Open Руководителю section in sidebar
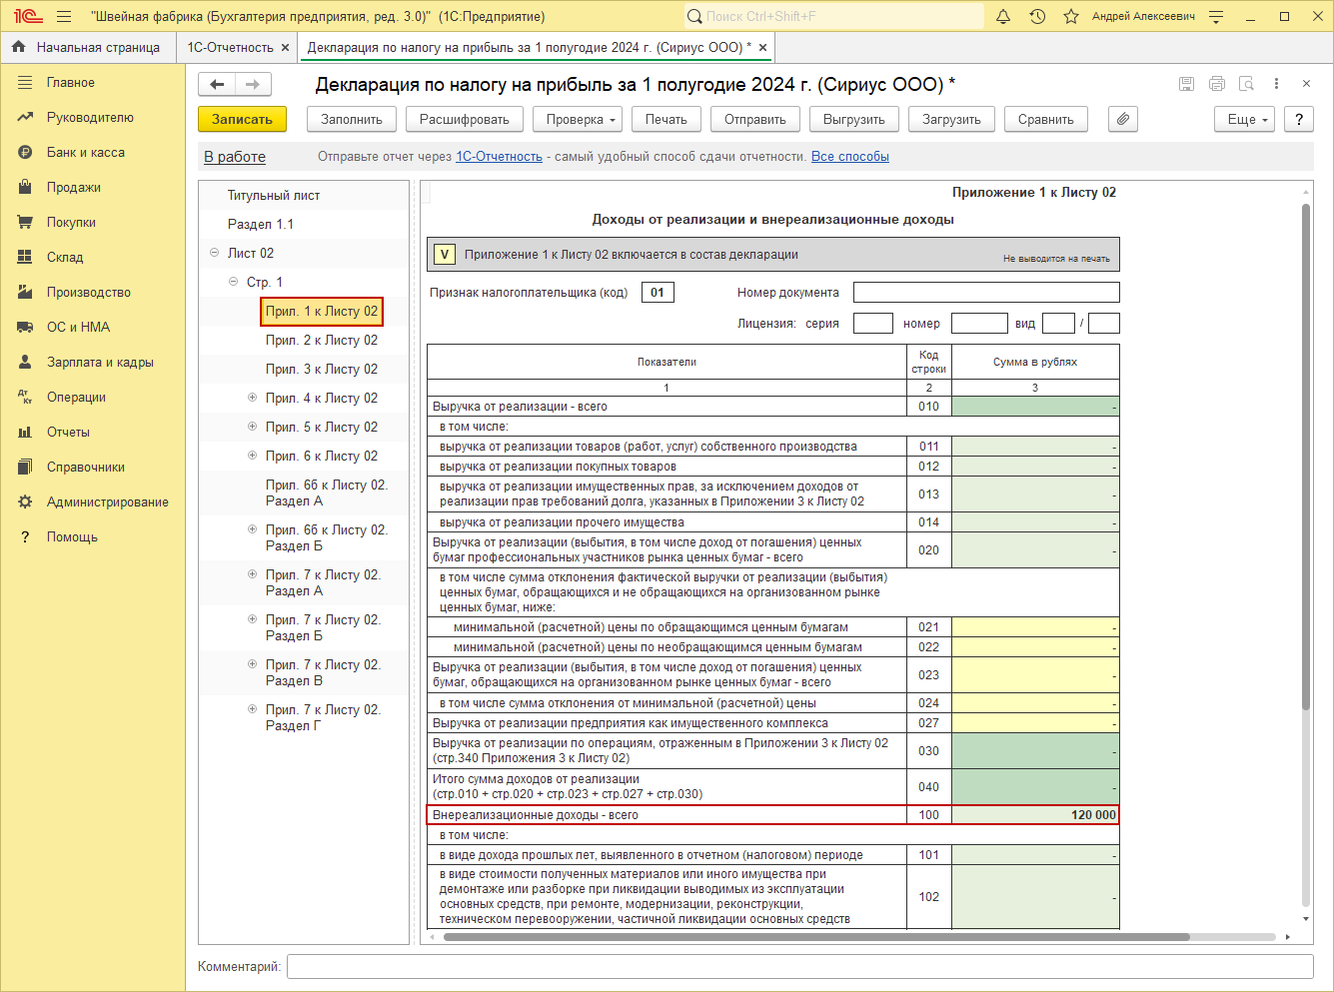The width and height of the screenshot is (1334, 992). pyautogui.click(x=92, y=118)
